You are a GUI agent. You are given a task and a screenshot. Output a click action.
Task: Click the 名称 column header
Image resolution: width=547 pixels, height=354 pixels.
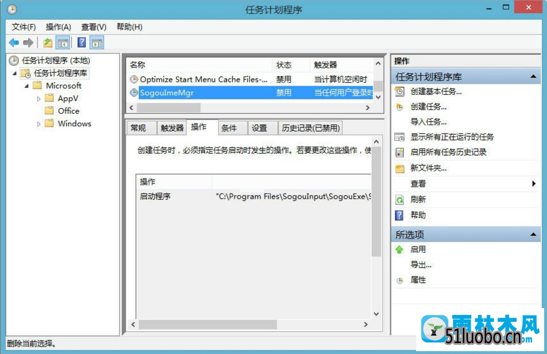click(x=199, y=65)
